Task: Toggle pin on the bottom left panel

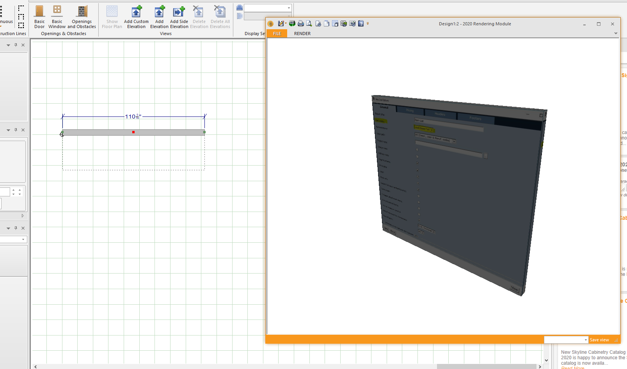Action: click(16, 228)
